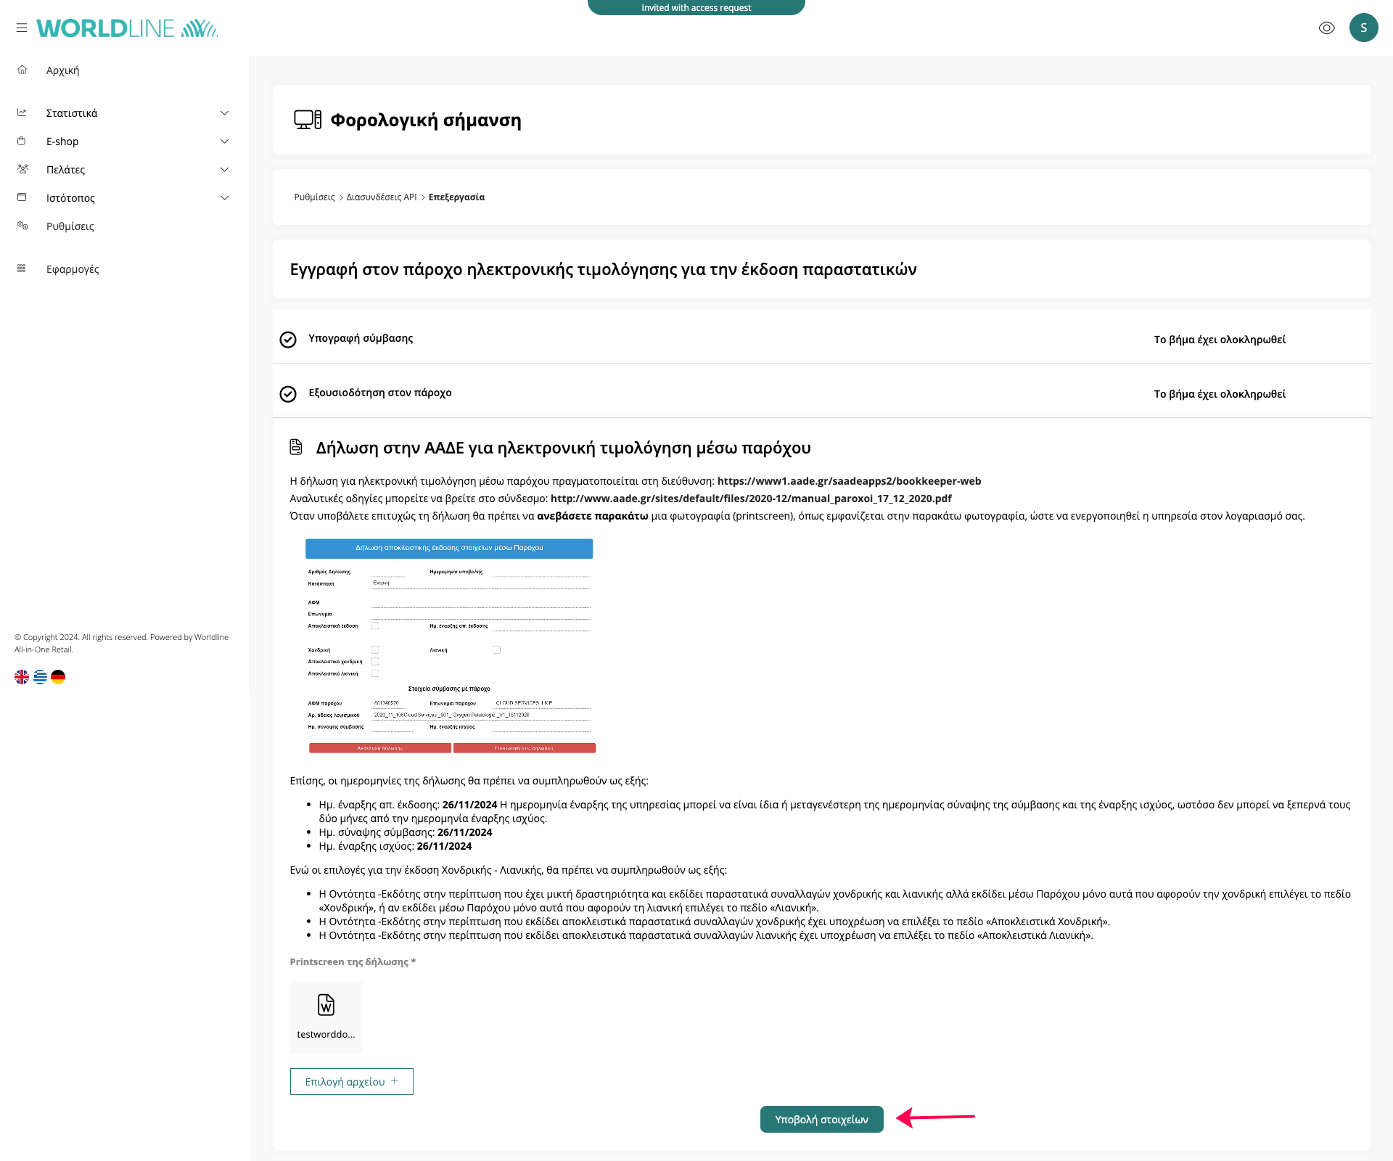Open Ρυθμίσεις in the sidebar
The height and width of the screenshot is (1161, 1393).
(x=70, y=226)
